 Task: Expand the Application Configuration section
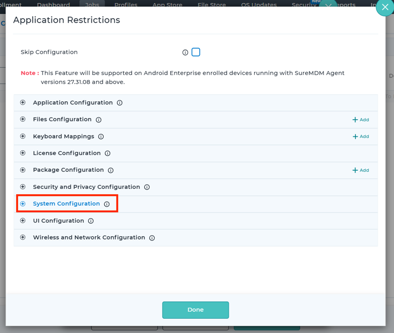(23, 103)
